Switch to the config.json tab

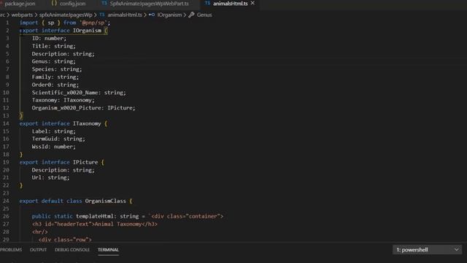[x=72, y=4]
